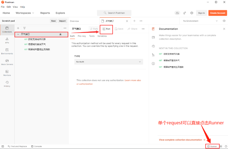Open the Runner in status bar
This screenshot has height=149, width=228.
tap(212, 146)
